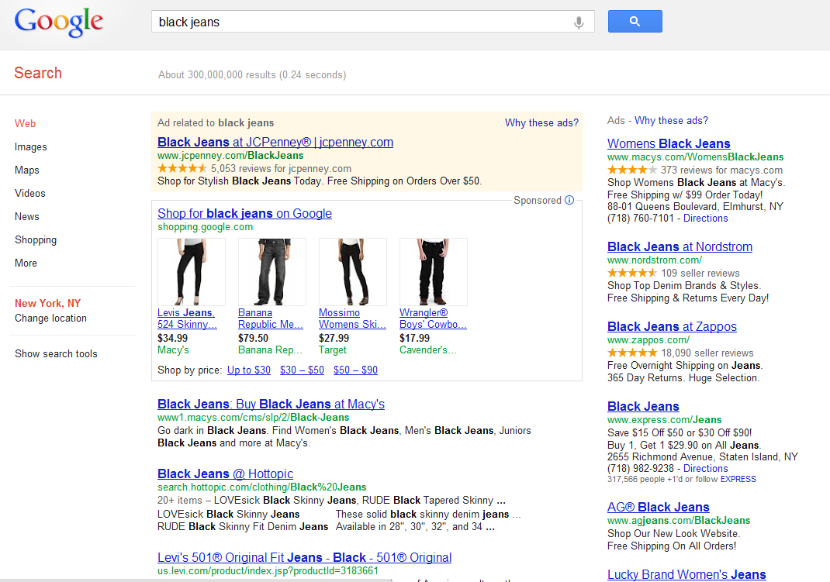Click the $79.50 Banana Republic price
830x582 pixels.
[253, 339]
